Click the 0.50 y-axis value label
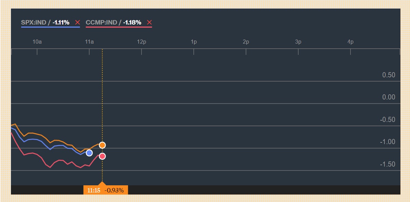The height and width of the screenshot is (202, 410). [x=388, y=75]
